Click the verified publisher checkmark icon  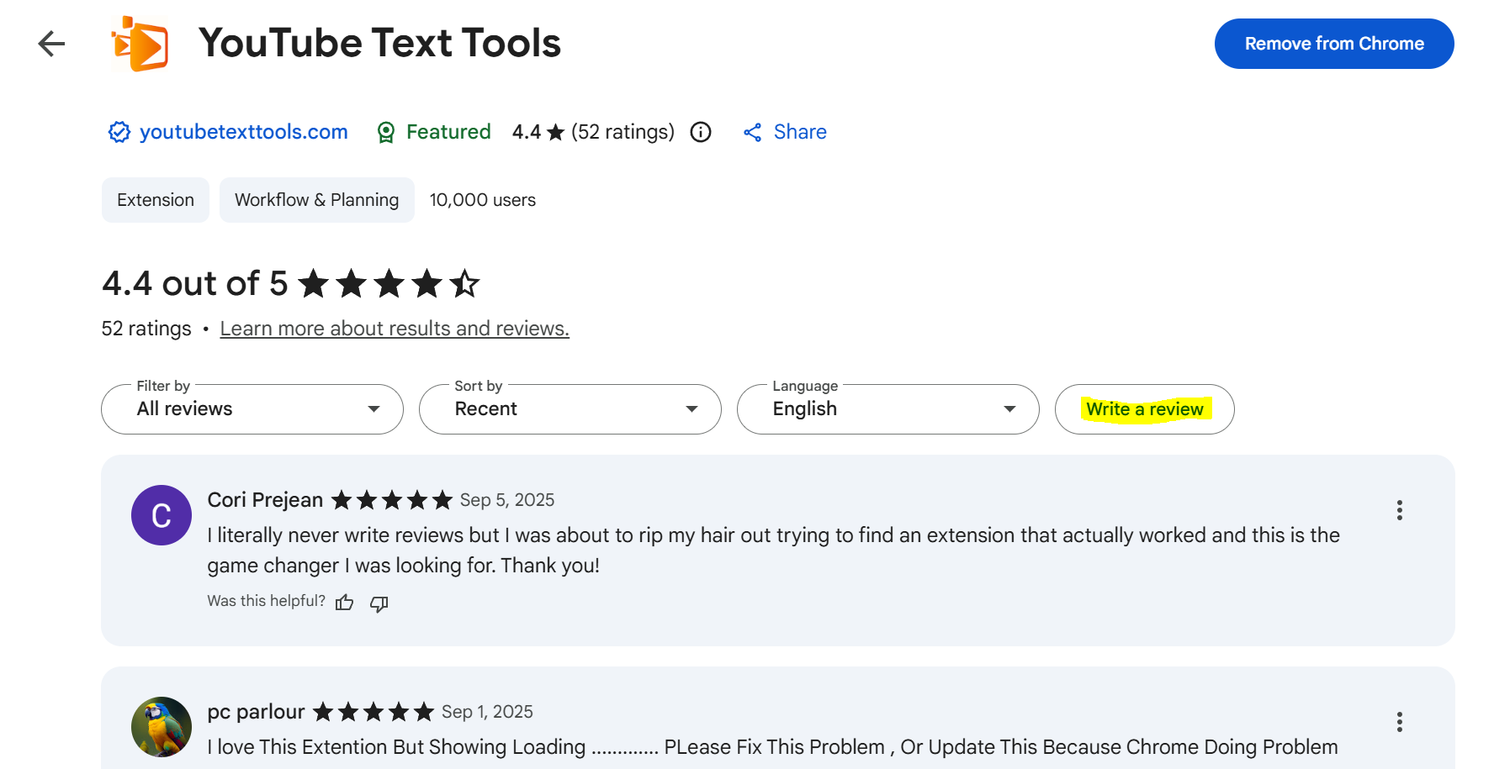[x=119, y=132]
